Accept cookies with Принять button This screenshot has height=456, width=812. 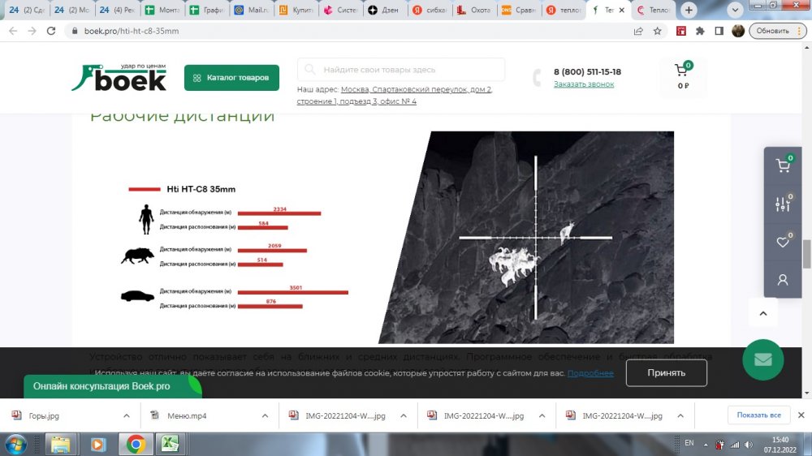tap(666, 372)
